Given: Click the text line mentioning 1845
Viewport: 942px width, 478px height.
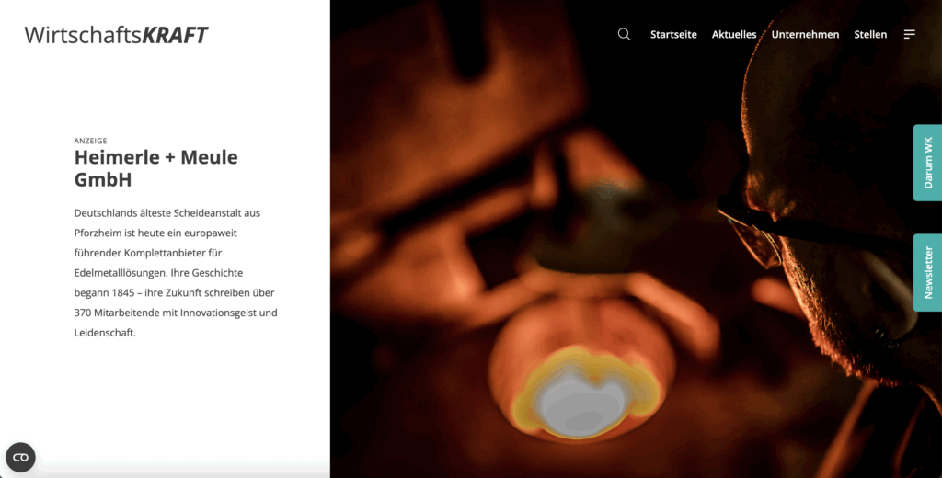Looking at the screenshot, I should [174, 292].
